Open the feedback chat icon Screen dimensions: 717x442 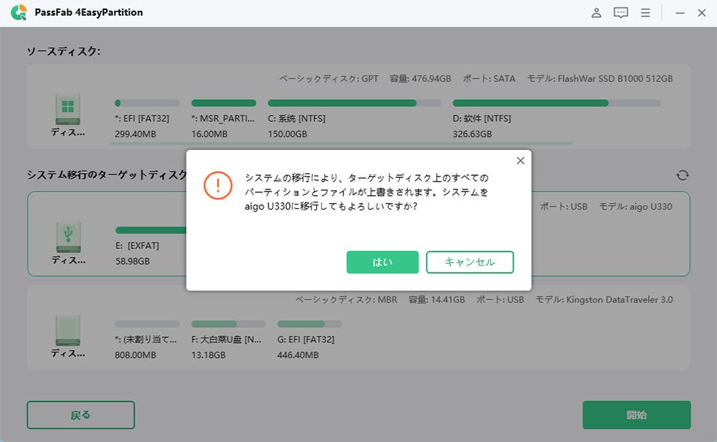620,13
